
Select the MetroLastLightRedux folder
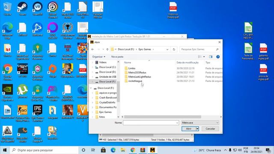(140, 77)
